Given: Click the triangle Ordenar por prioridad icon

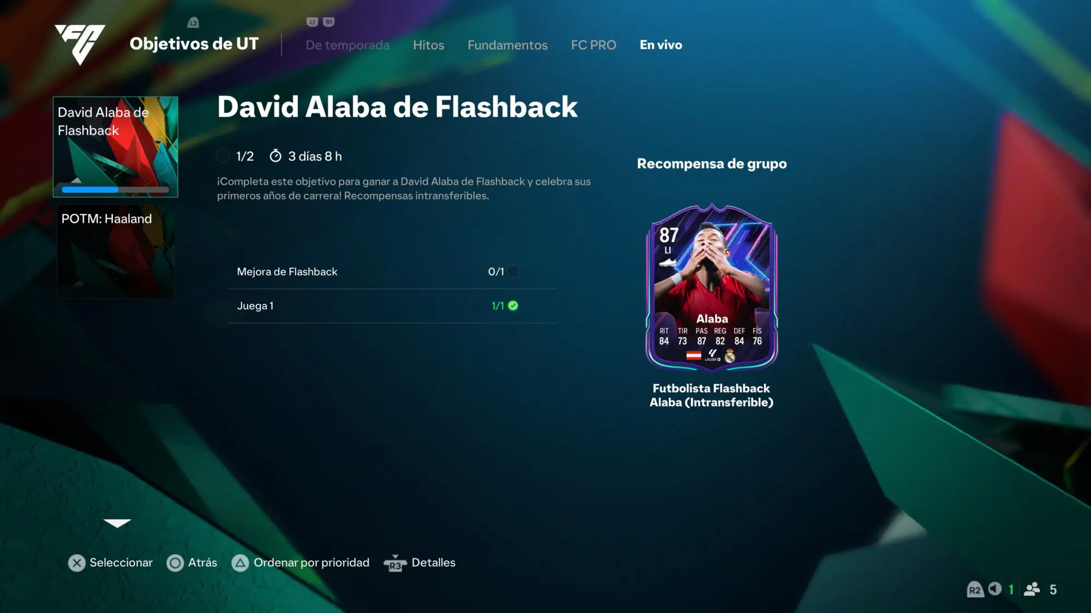Looking at the screenshot, I should [x=240, y=563].
